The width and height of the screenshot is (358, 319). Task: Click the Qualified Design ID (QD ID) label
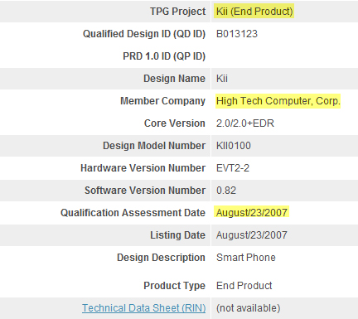(144, 34)
